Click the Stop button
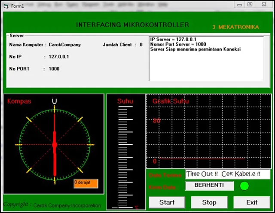The height and width of the screenshot is (213, 275). click(x=209, y=202)
